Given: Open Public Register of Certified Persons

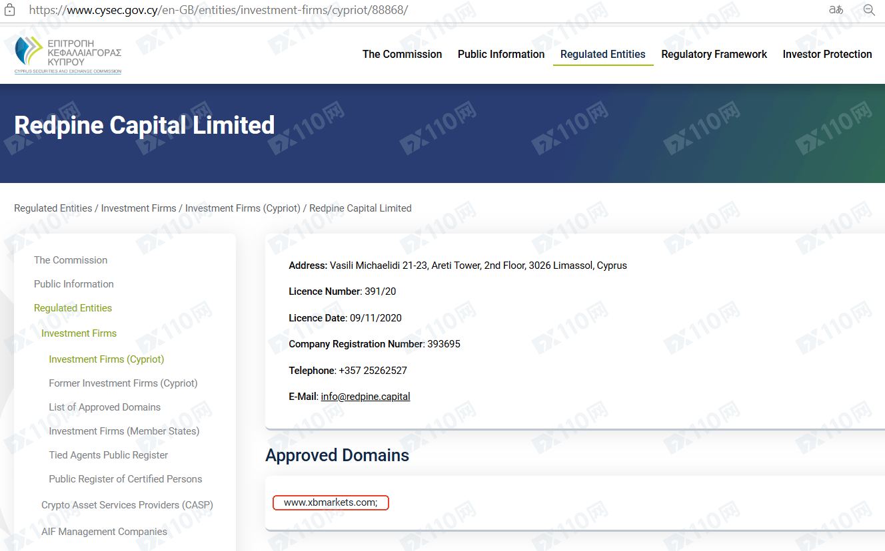Looking at the screenshot, I should [x=125, y=479].
